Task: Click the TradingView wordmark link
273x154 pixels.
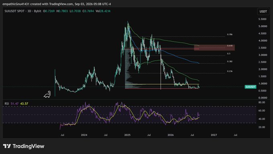Action: pyautogui.click(x=29, y=146)
